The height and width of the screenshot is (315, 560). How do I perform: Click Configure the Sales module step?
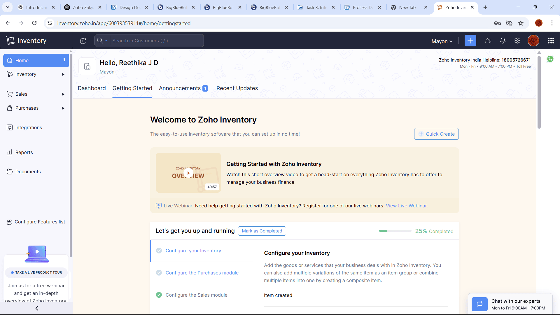coord(197,295)
